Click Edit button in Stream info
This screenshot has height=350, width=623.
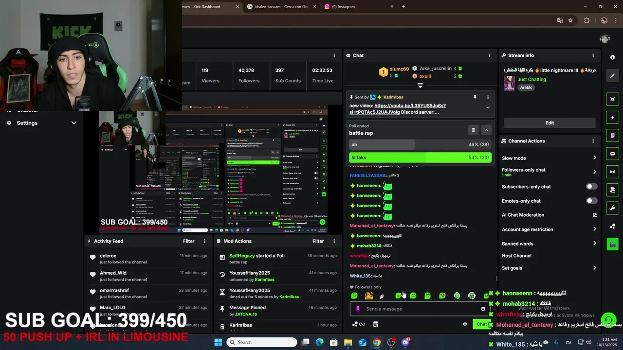[550, 123]
